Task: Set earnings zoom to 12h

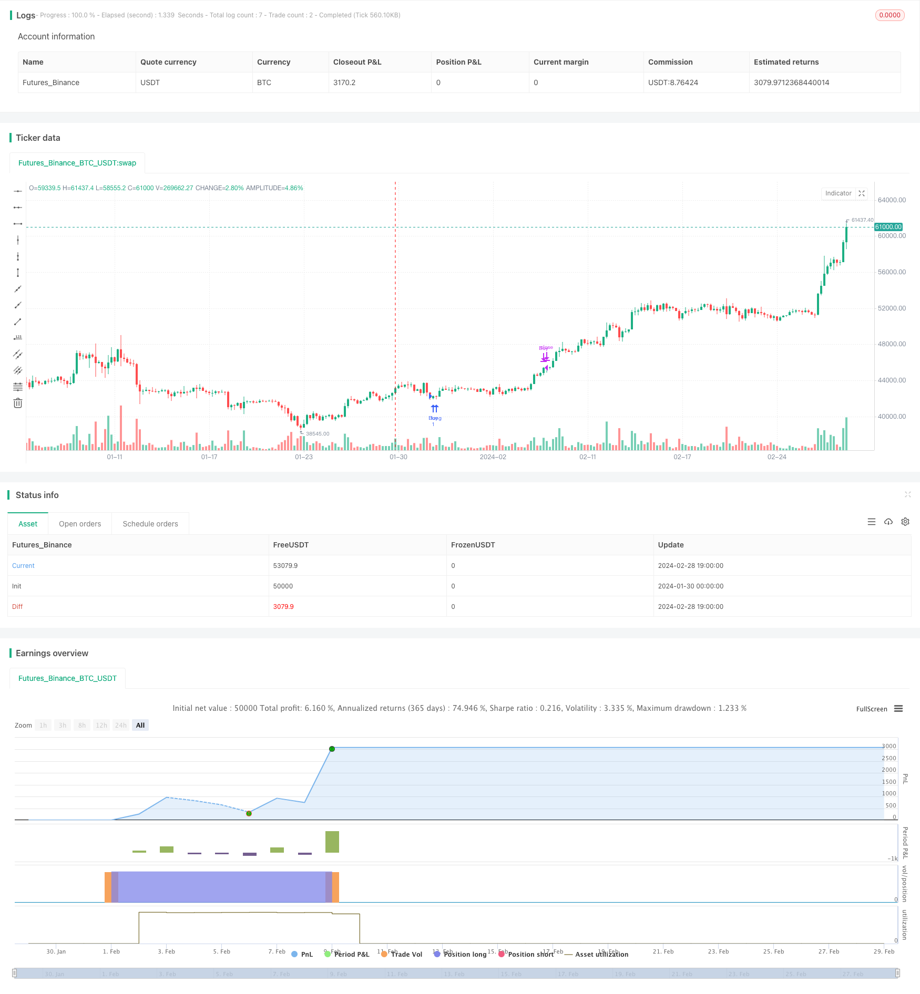Action: (x=101, y=725)
